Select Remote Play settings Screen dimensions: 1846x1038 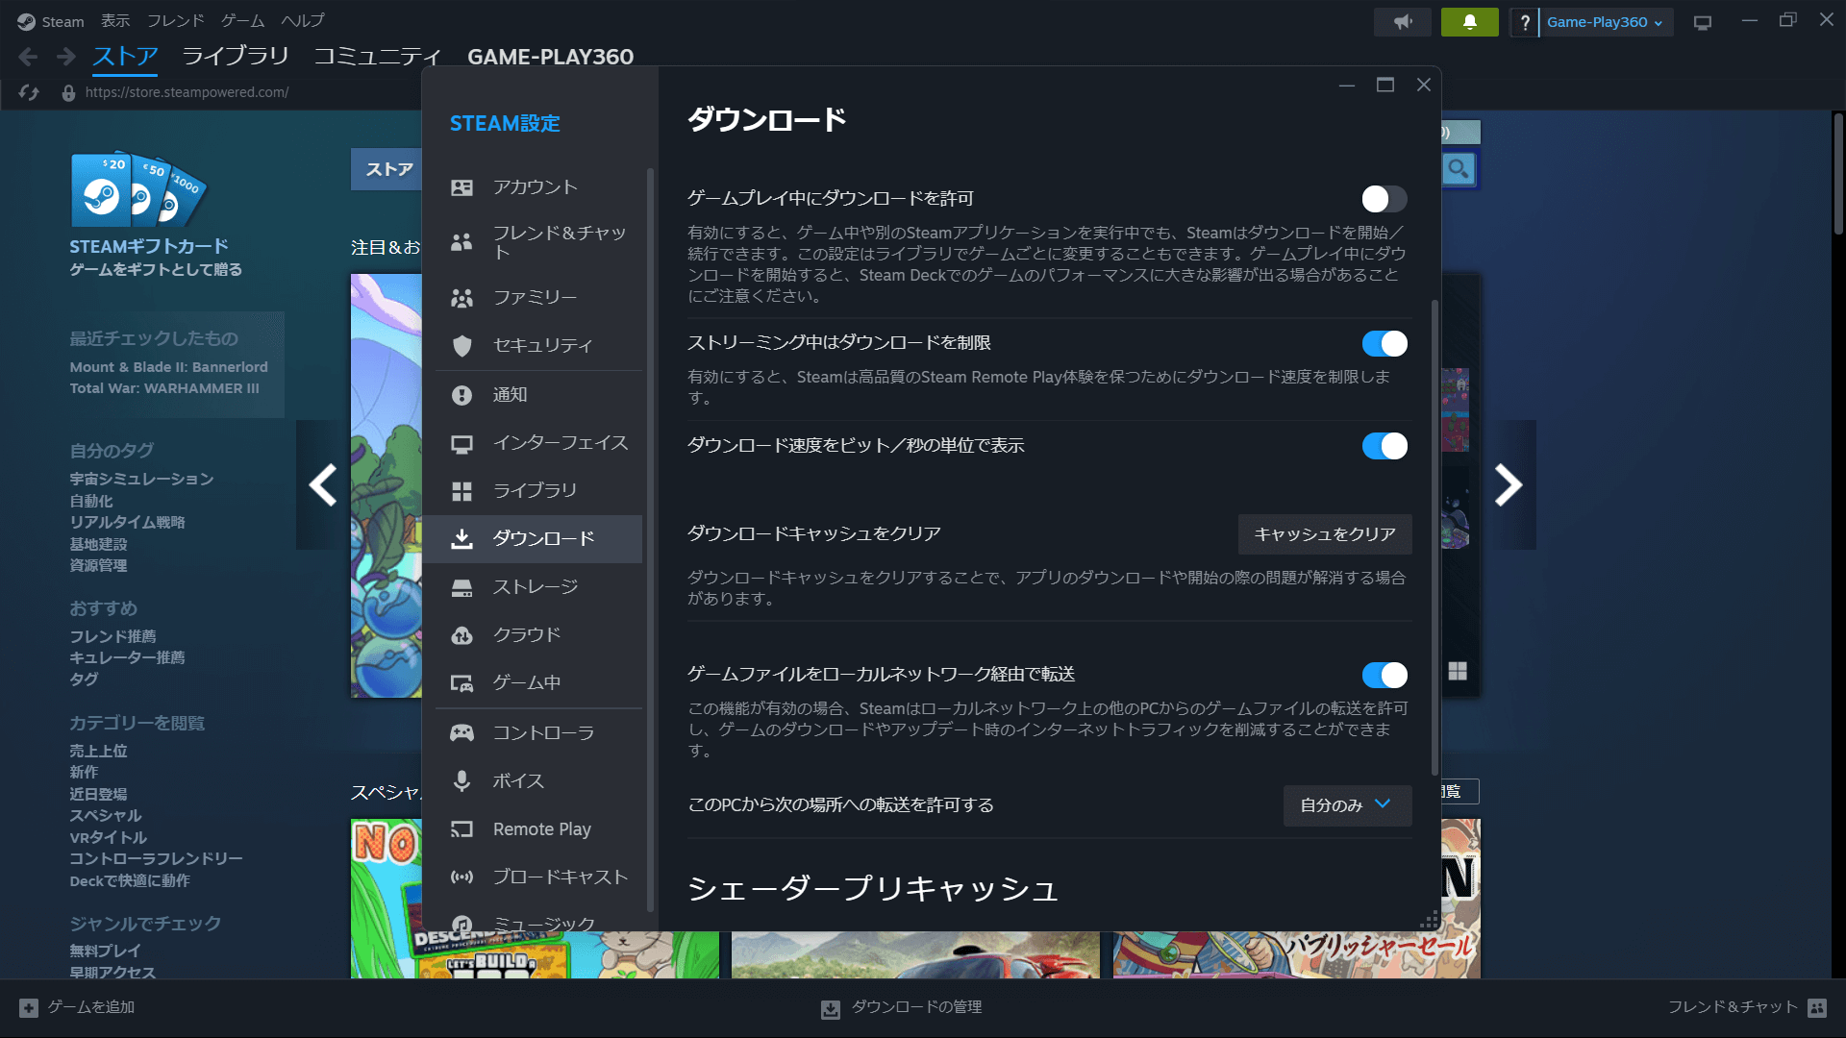pyautogui.click(x=541, y=828)
